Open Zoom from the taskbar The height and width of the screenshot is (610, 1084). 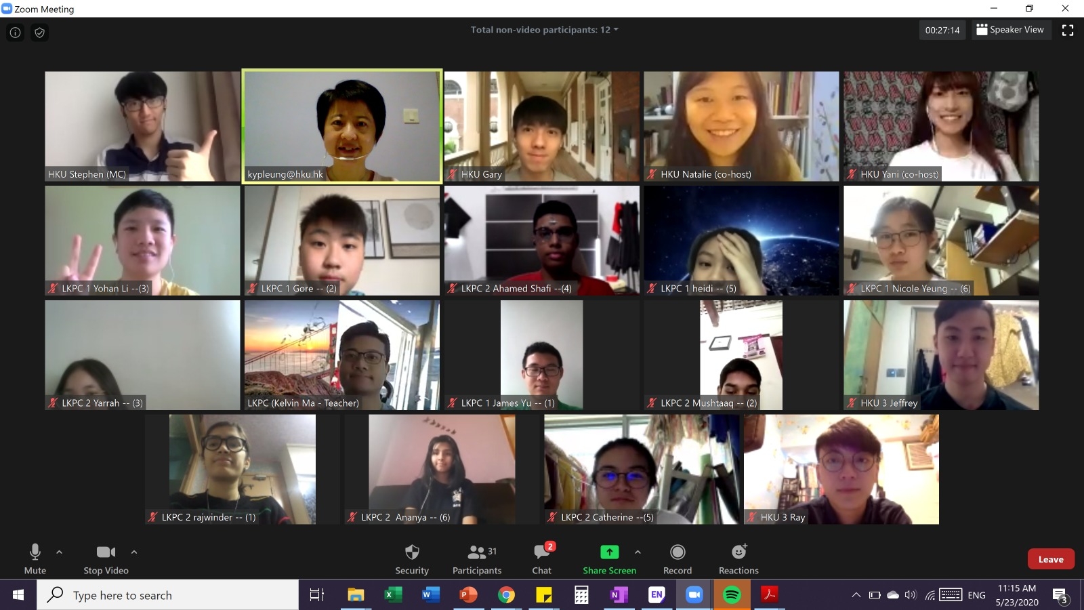point(694,595)
